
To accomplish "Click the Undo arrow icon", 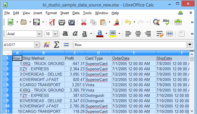I will pyautogui.click(x=128, y=22).
